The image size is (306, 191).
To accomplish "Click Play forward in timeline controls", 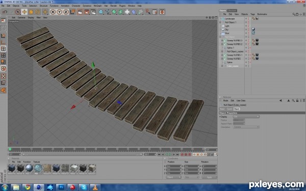I will (170, 154).
